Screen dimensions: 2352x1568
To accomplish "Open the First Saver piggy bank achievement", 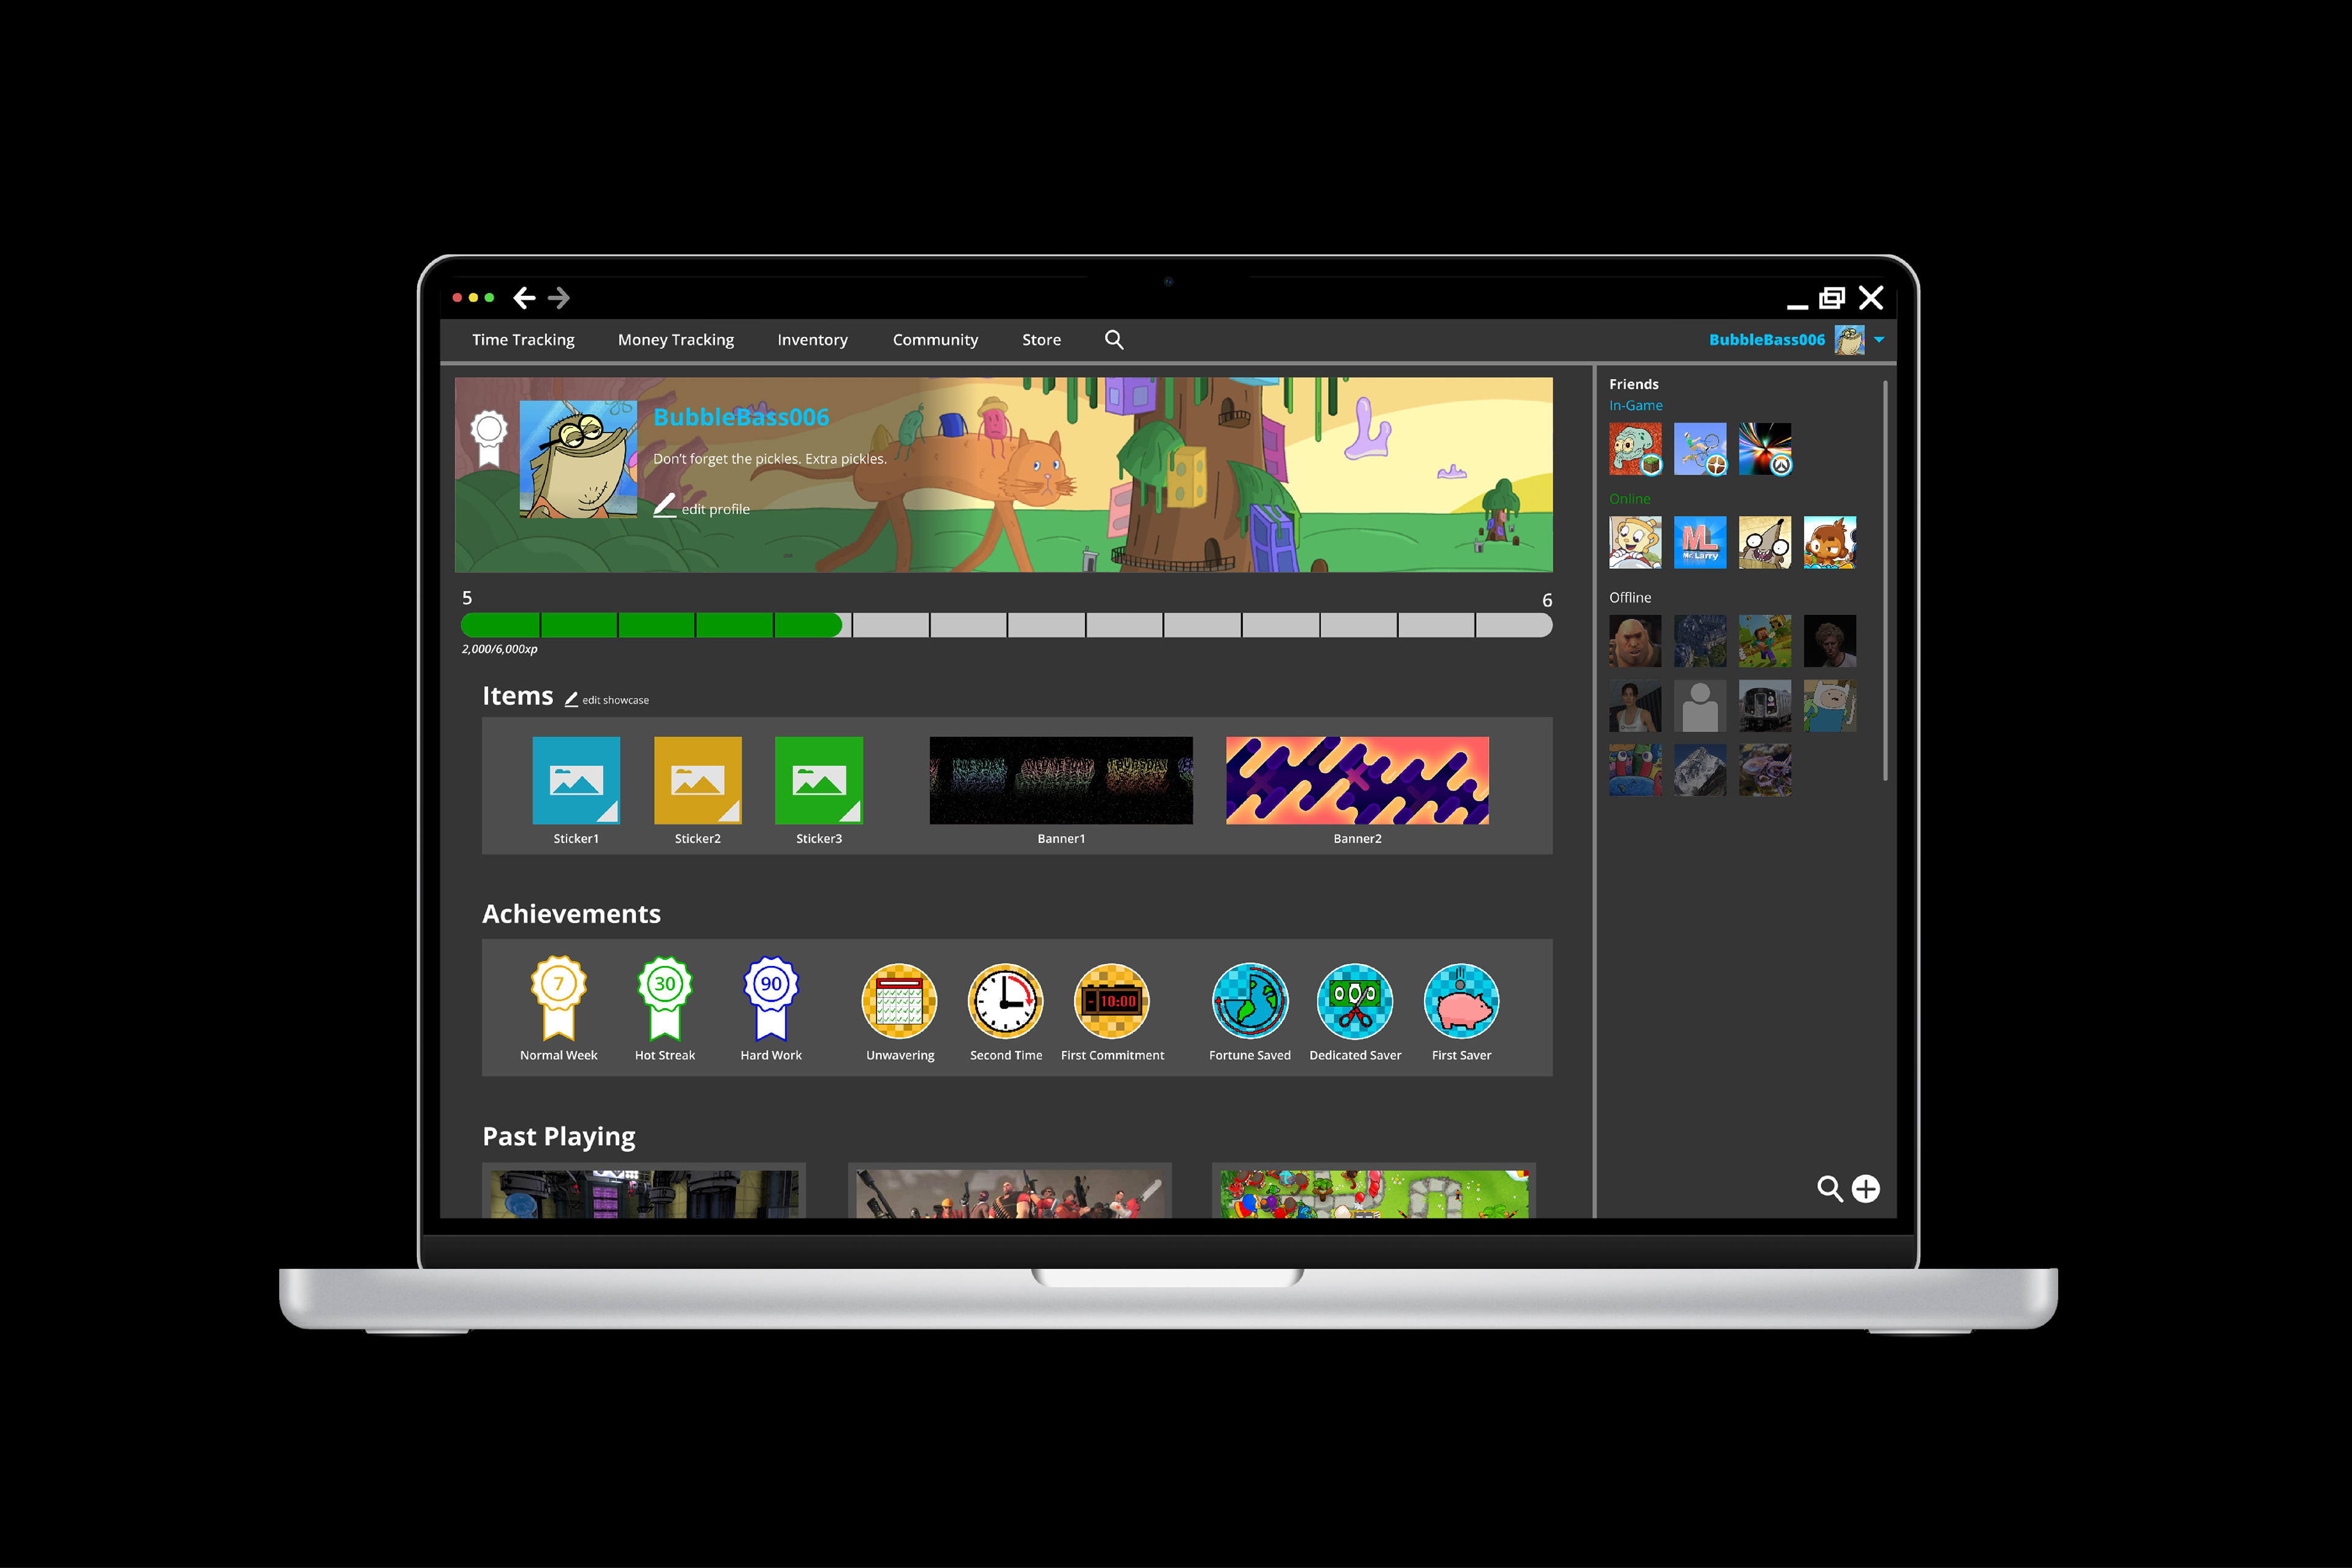I will point(1461,1001).
